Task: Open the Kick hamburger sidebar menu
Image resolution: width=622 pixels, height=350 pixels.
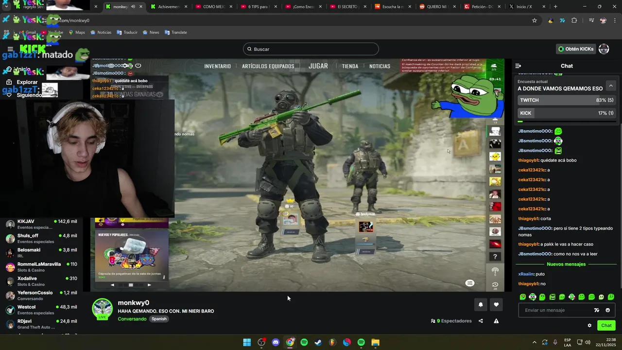Action: (10, 49)
